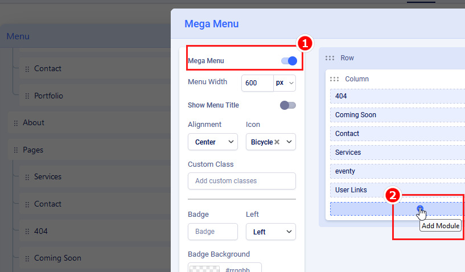Open the Alignment dropdown
This screenshot has height=272, width=465.
(212, 142)
